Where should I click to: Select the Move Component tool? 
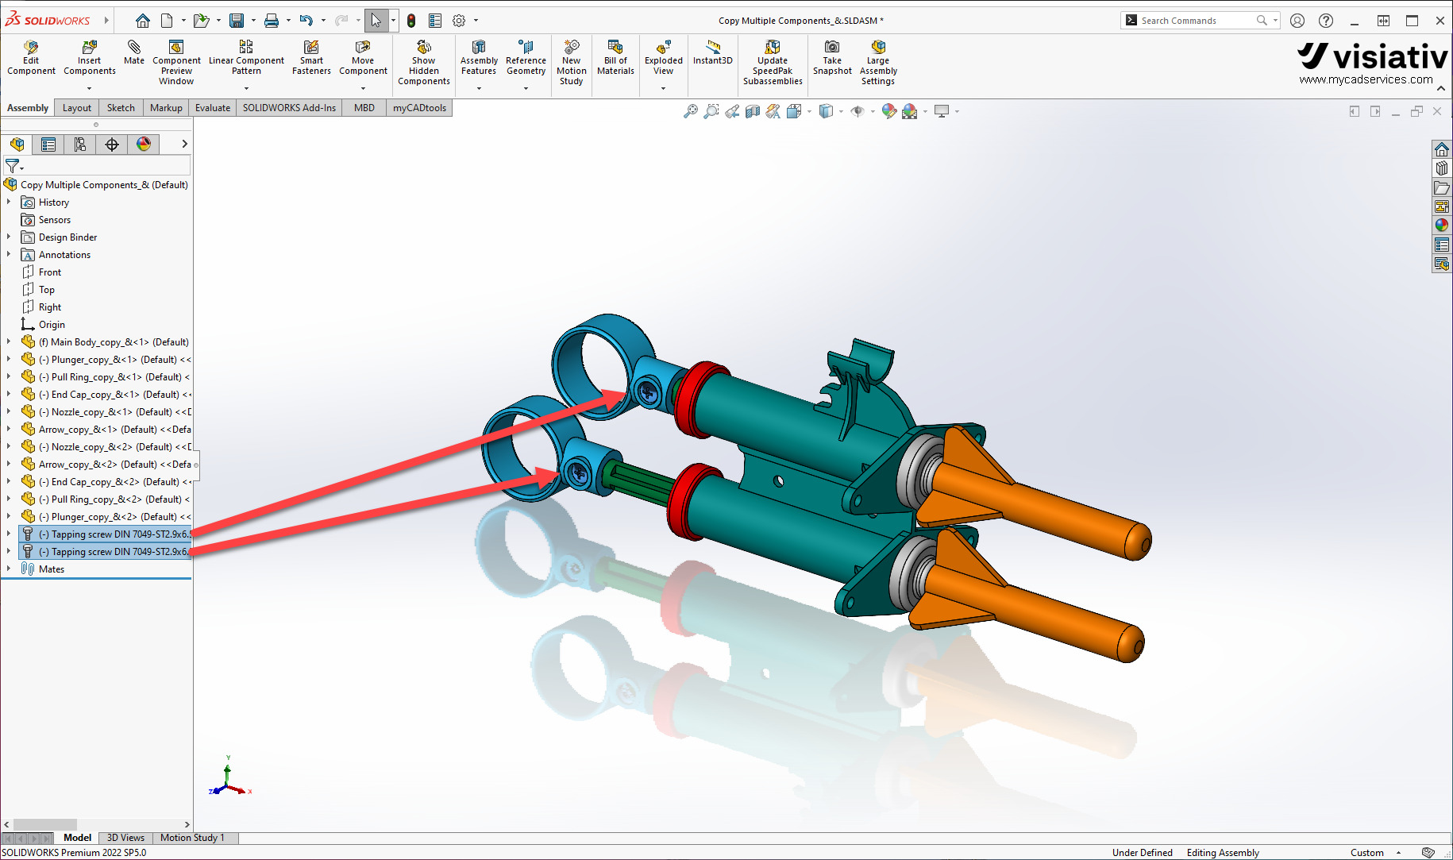click(x=363, y=58)
